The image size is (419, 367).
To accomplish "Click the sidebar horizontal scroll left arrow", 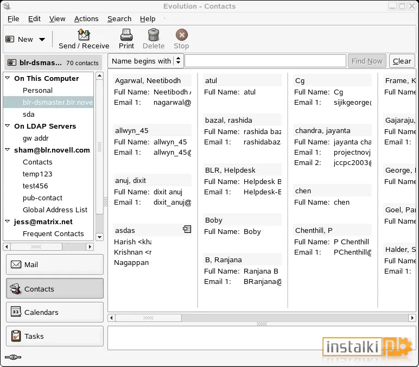I will coord(7,246).
